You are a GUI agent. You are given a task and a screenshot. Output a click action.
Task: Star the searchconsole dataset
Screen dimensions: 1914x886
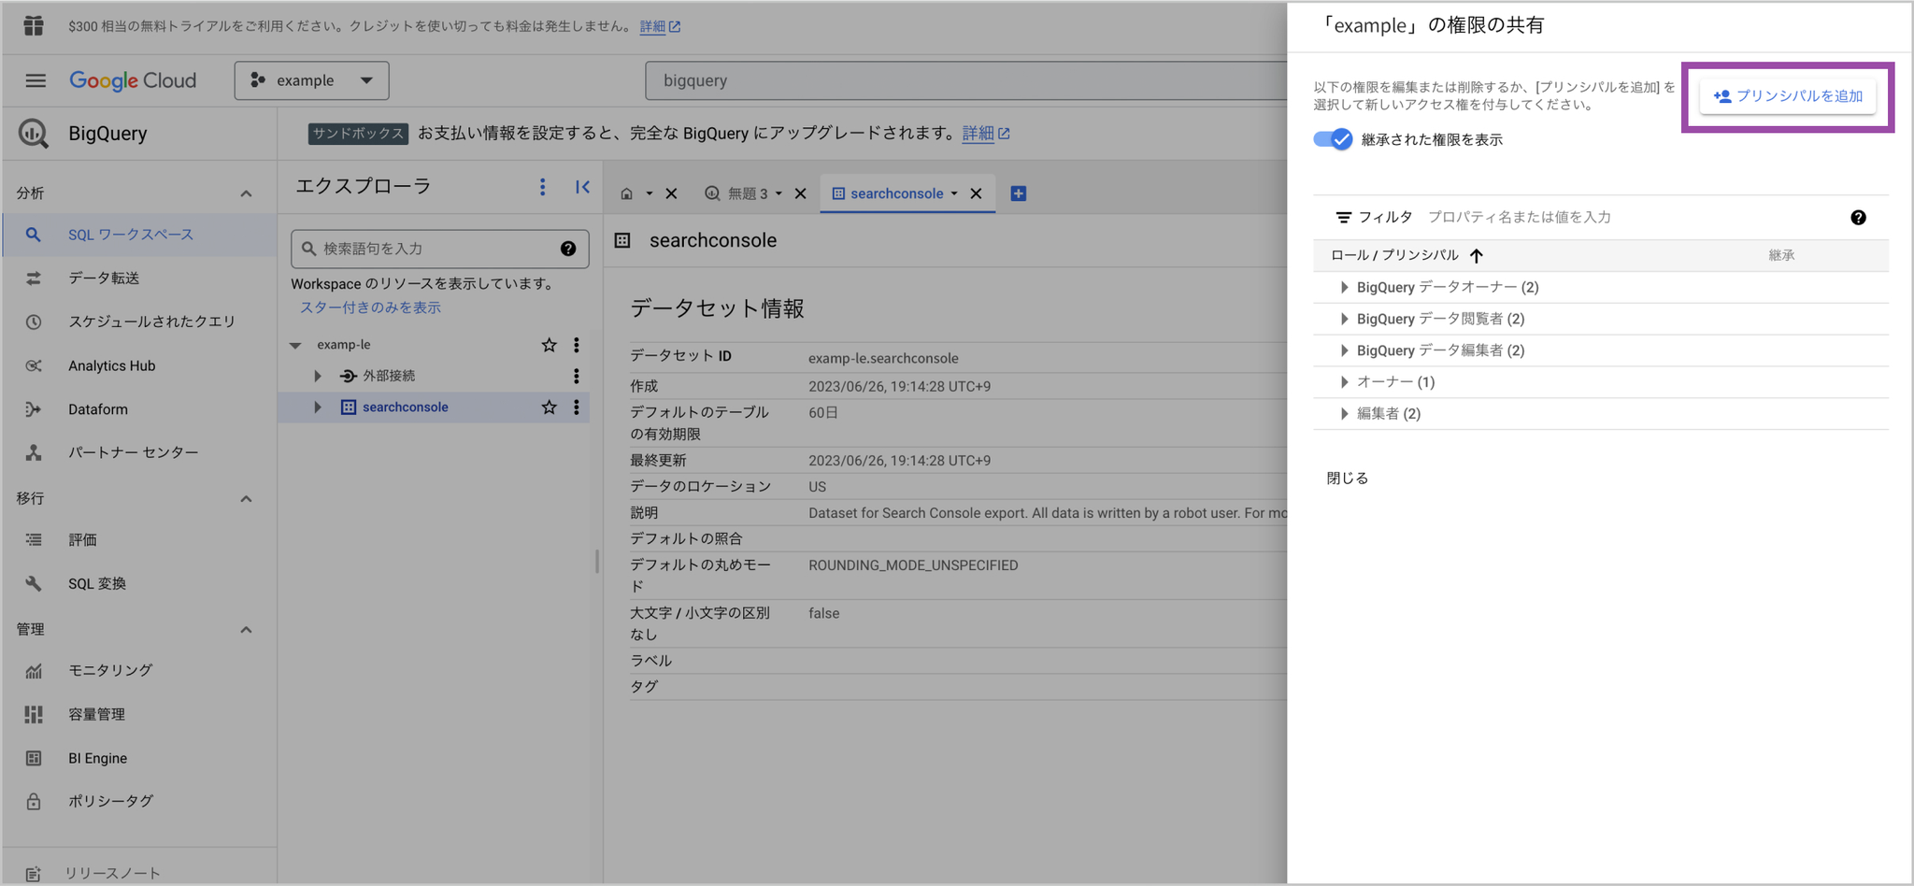549,407
